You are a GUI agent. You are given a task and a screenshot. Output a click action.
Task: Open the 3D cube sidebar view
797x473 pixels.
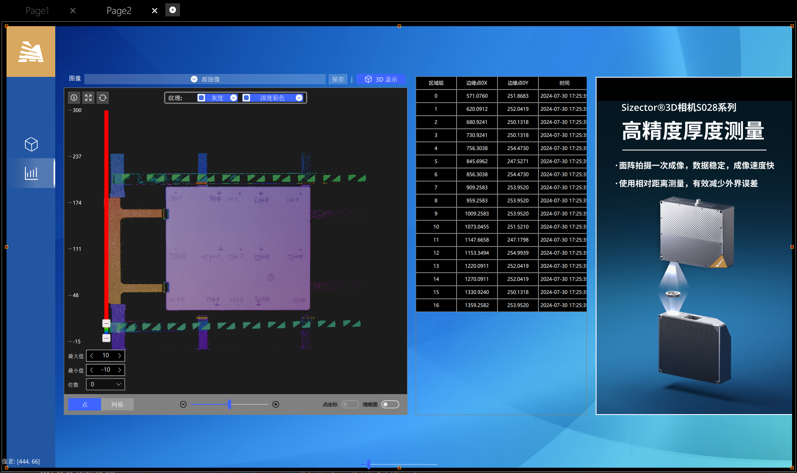coord(31,144)
